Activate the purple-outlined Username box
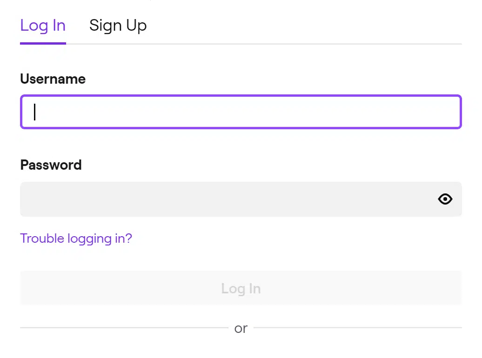The height and width of the screenshot is (358, 482). point(241,112)
